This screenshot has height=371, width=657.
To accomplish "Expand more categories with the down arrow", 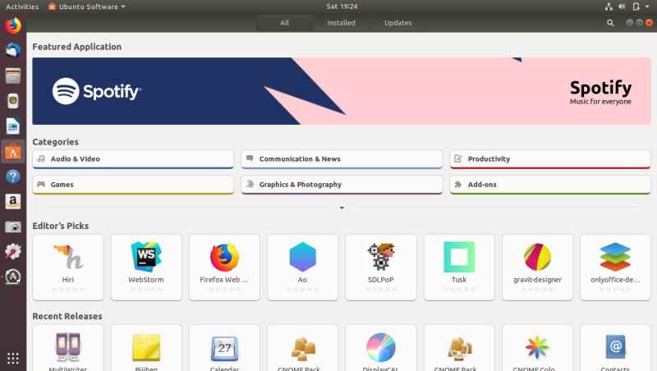I will click(342, 208).
